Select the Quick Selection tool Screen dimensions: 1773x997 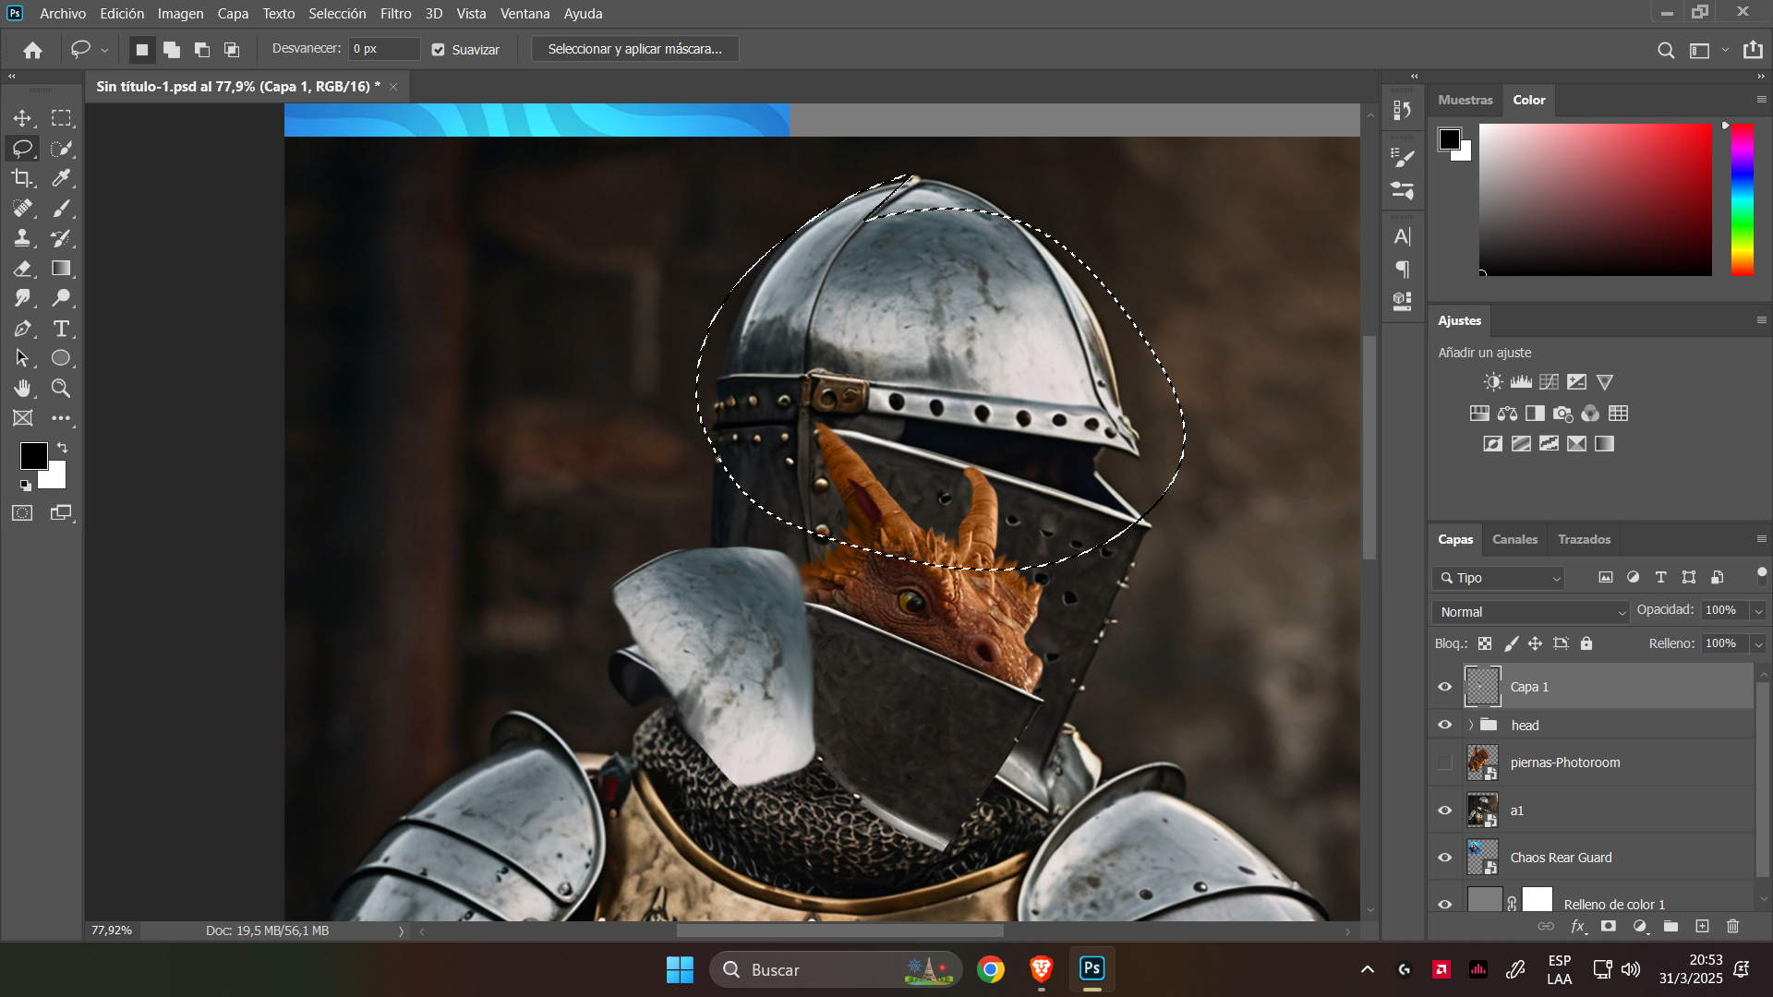coord(61,149)
